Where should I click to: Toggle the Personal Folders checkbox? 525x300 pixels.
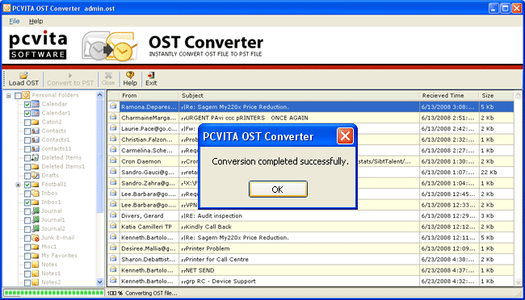[x=18, y=96]
